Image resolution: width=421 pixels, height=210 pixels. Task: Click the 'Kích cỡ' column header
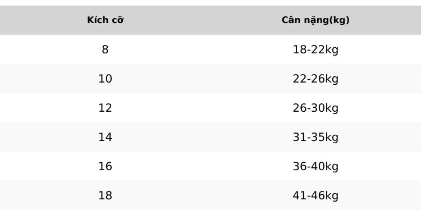click(106, 20)
